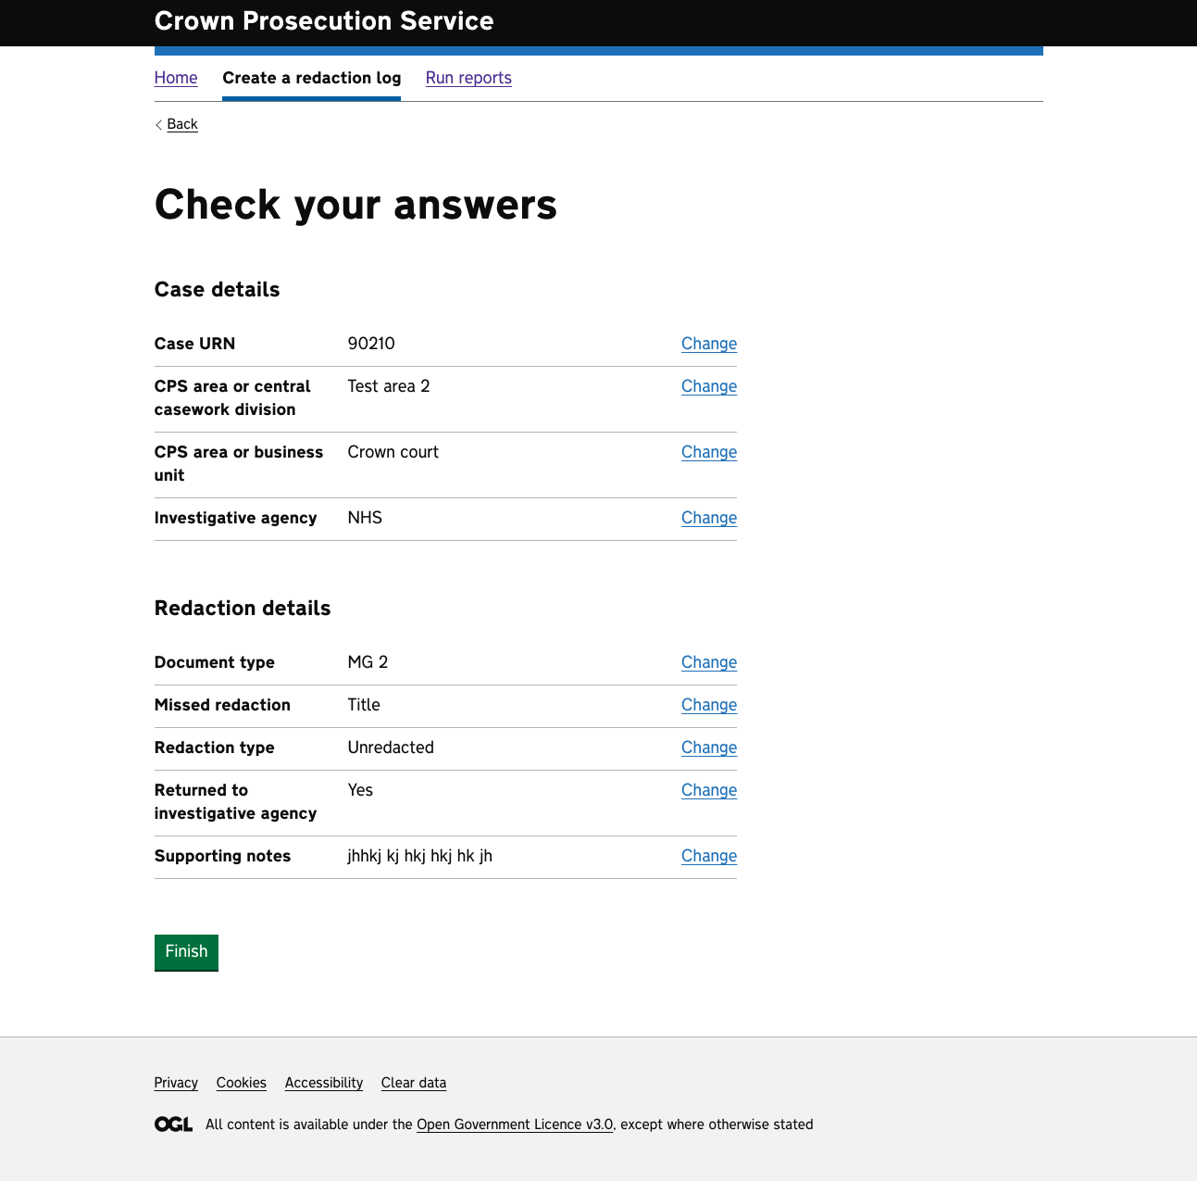Change the Missed redaction answer

708,705
